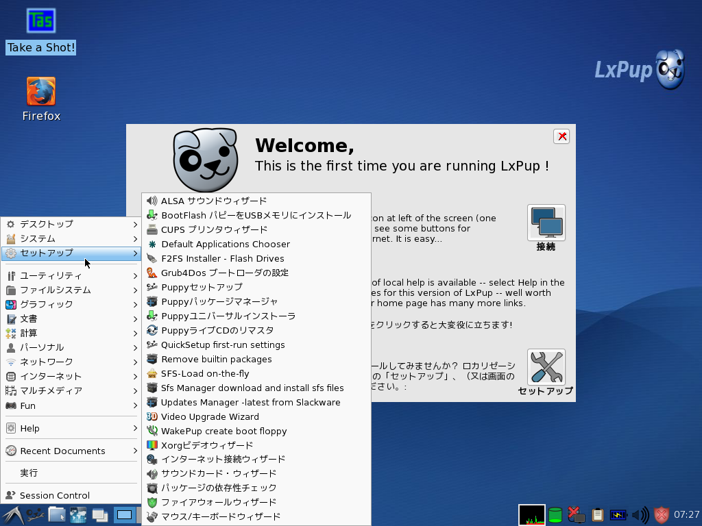Open BootFlash USB install entry
The image size is (702, 526).
(x=256, y=215)
